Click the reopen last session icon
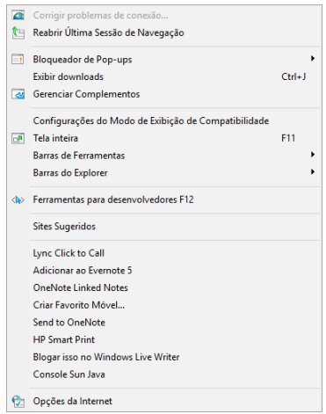 [18, 33]
